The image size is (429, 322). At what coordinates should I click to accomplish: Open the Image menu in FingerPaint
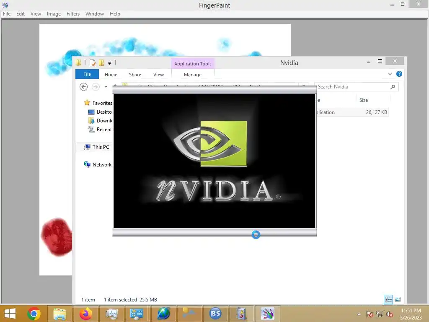(x=54, y=14)
